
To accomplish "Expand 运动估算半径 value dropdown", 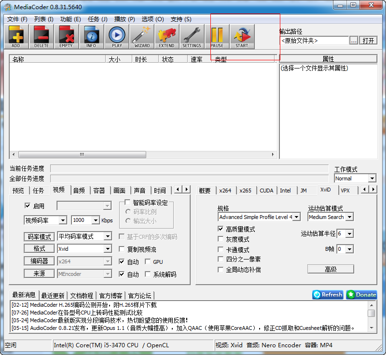I will 349,233.
